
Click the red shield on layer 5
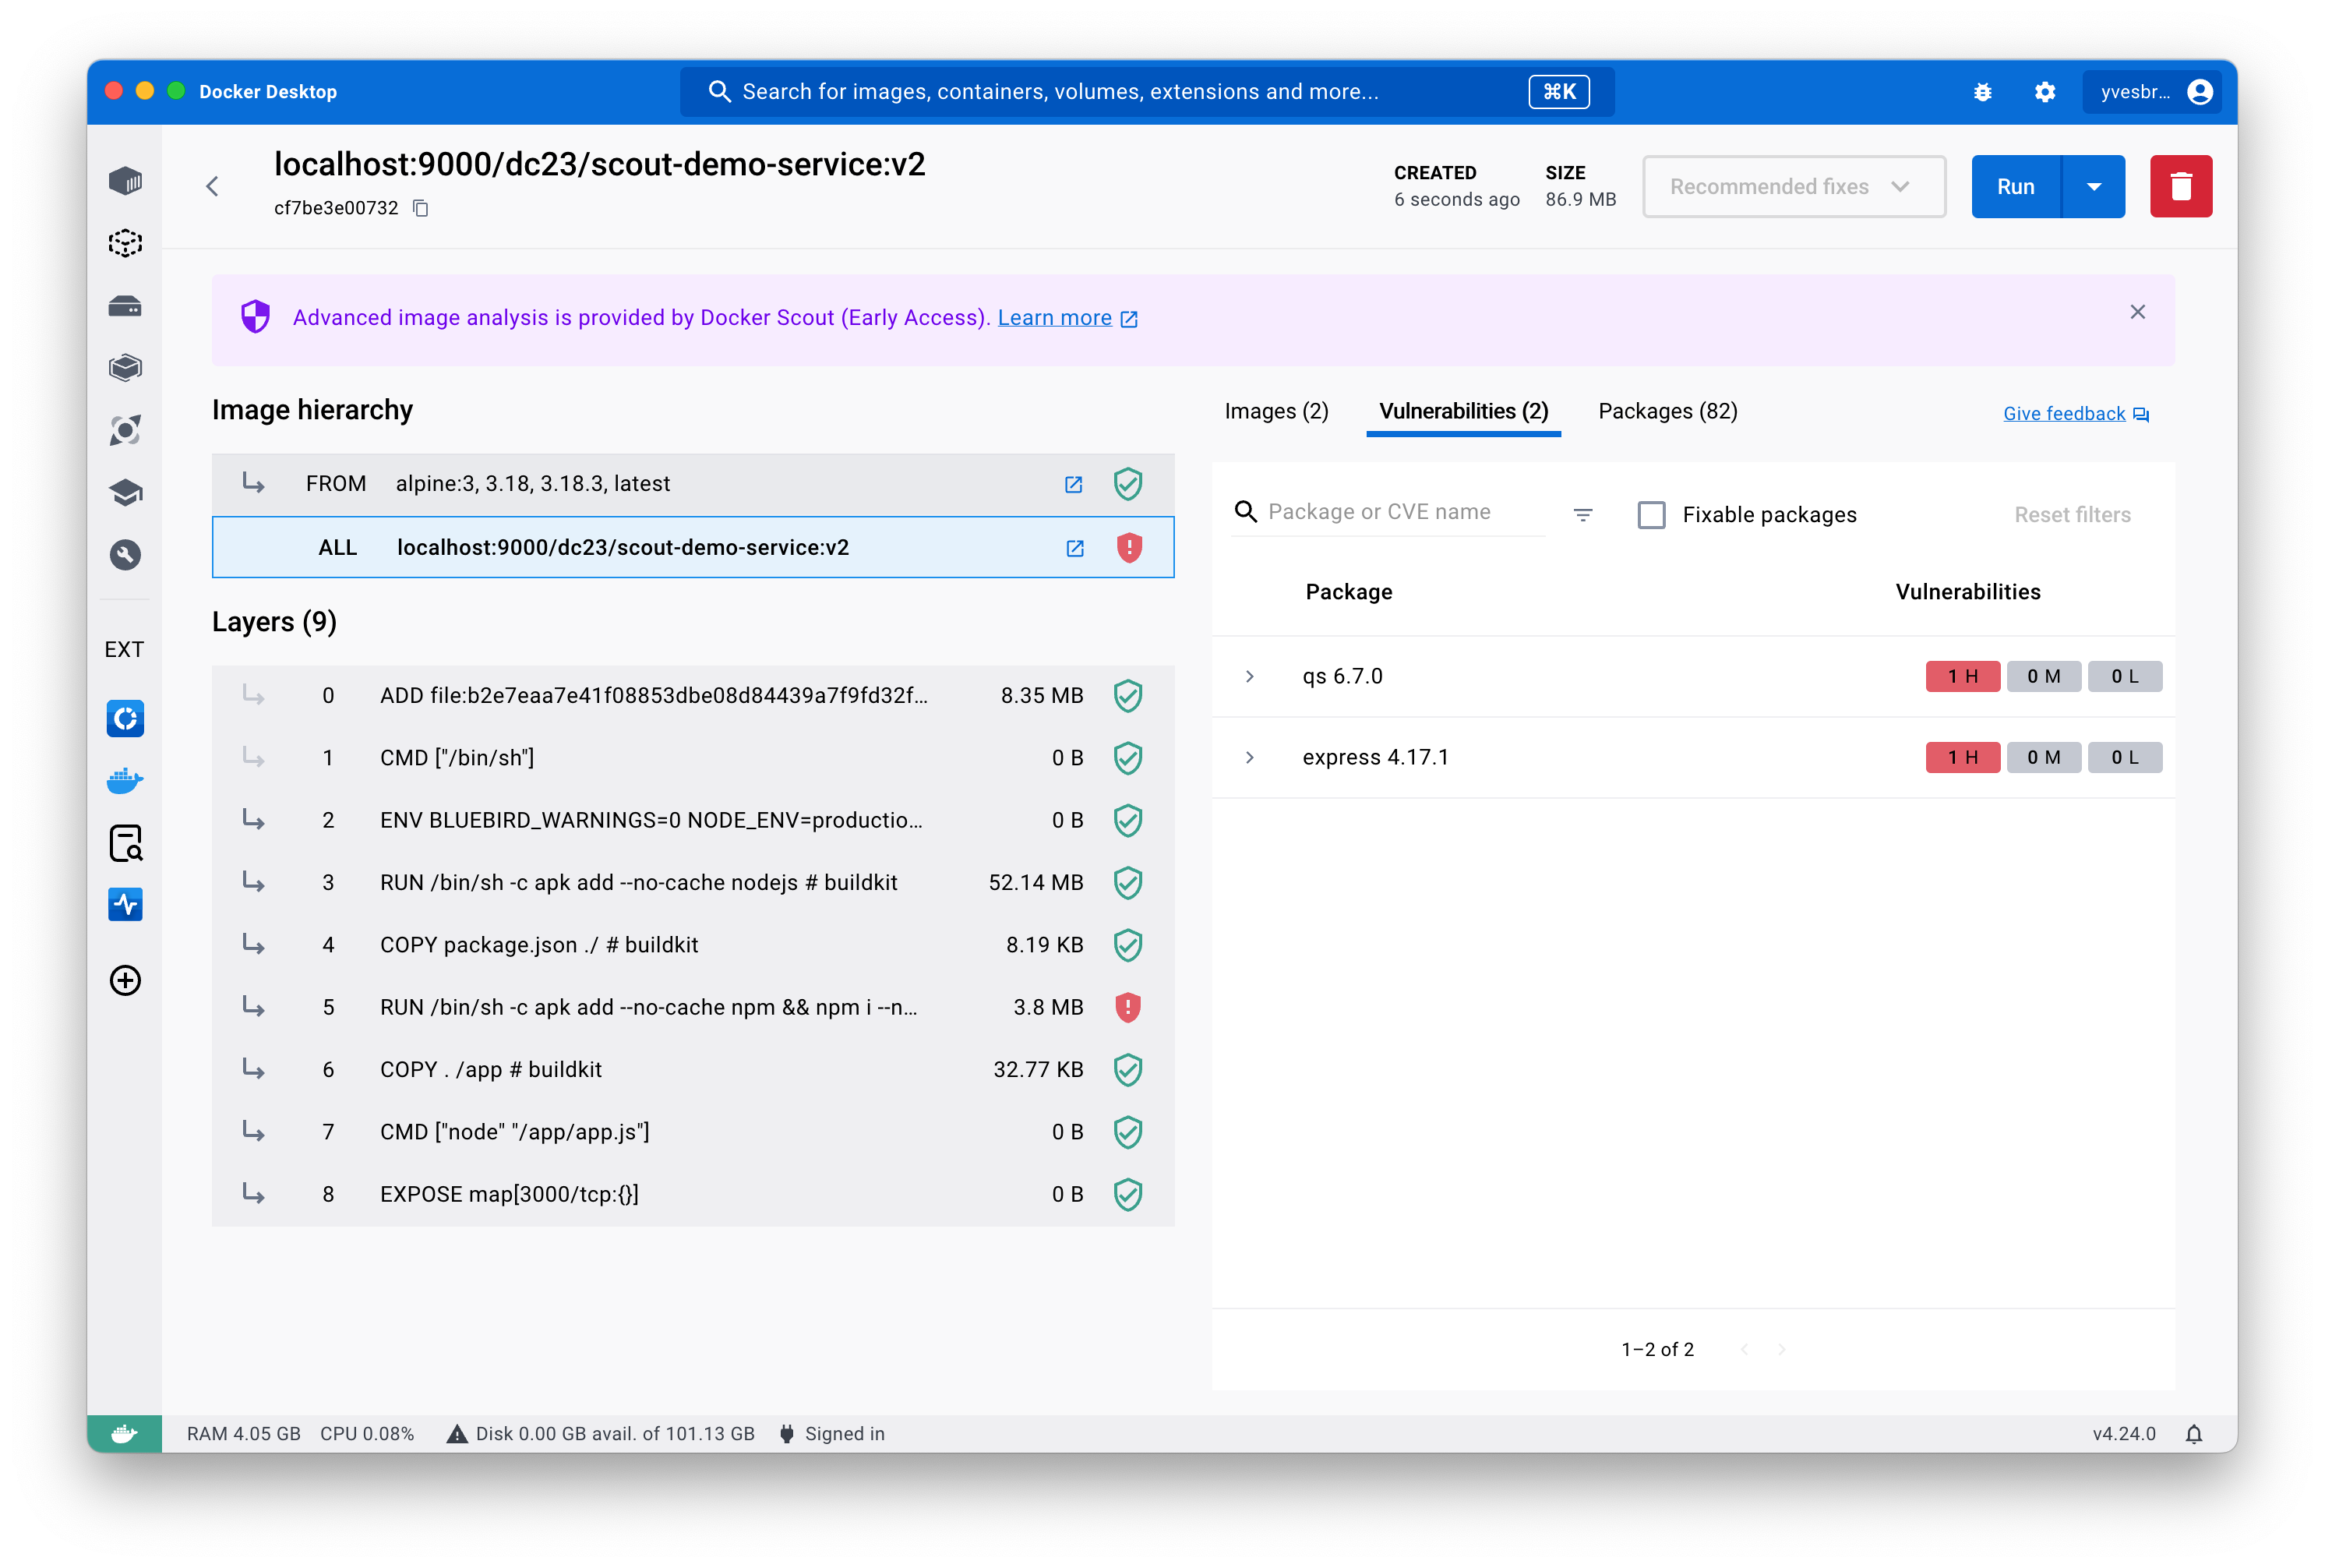[x=1127, y=1007]
